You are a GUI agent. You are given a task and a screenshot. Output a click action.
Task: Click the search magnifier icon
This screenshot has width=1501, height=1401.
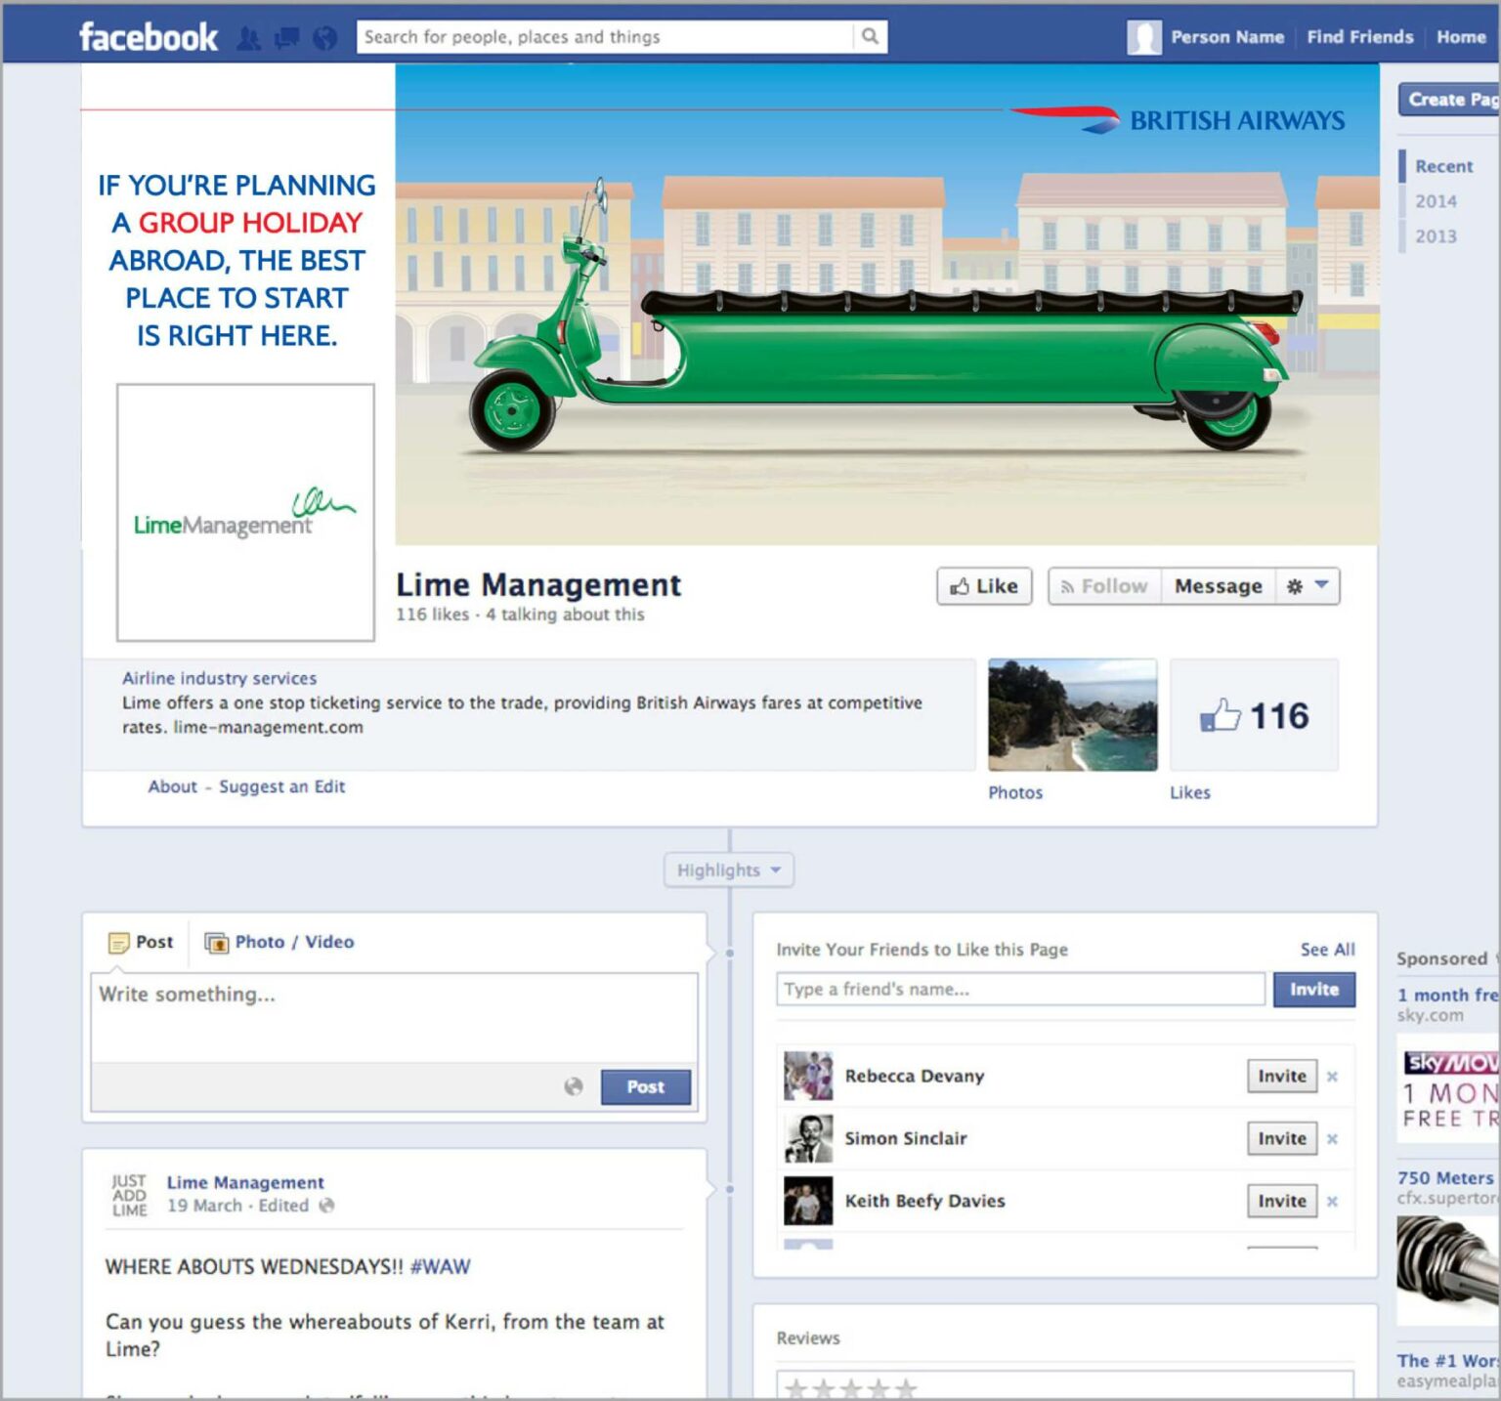[870, 37]
